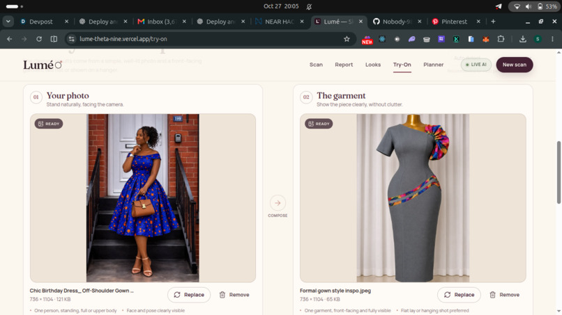
Task: Click the volume speaker indicator
Action: click(529, 6)
